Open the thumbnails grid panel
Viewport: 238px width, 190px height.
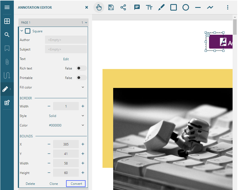[x=7, y=21]
